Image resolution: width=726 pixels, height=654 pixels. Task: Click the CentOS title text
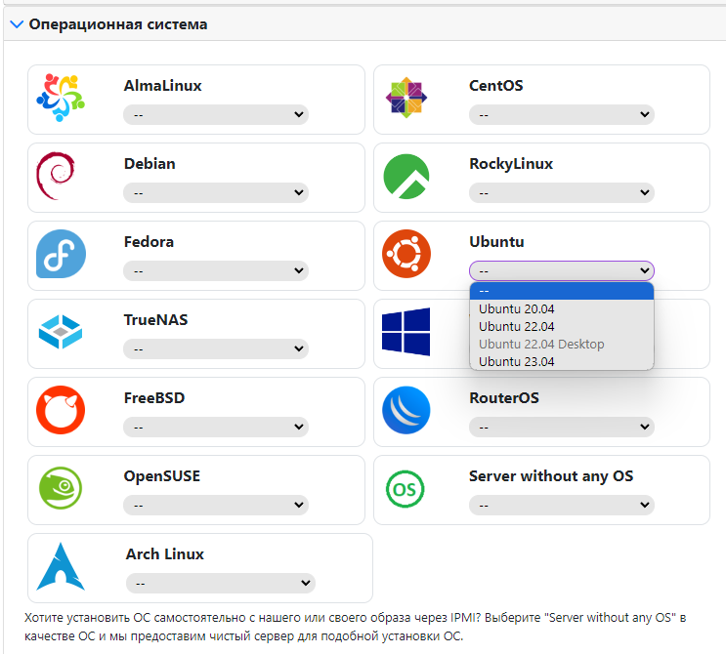pos(495,86)
